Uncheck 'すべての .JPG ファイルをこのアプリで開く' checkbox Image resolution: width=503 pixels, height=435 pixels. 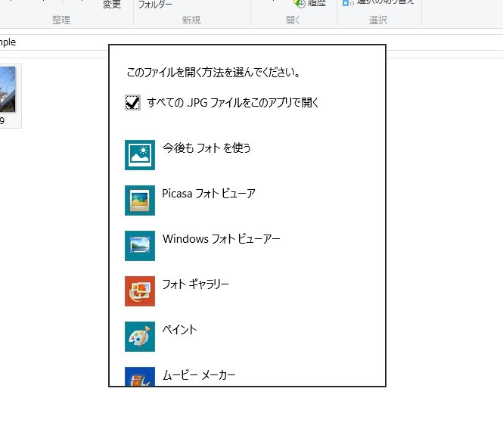132,103
